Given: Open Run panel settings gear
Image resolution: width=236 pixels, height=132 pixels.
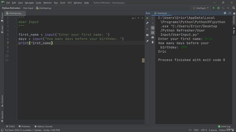Looking at the screenshot, I should click(x=225, y=13).
